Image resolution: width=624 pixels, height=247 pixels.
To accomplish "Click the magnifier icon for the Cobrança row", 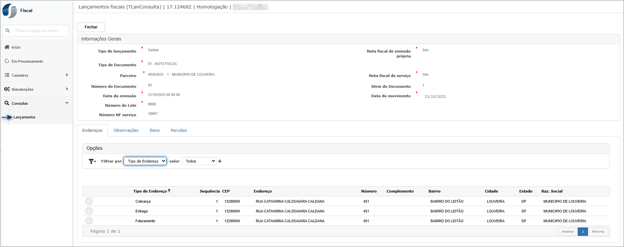I will 89,201.
